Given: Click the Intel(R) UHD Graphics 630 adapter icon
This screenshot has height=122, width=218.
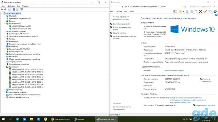Looking at the screenshot, I should (x=10, y=26).
